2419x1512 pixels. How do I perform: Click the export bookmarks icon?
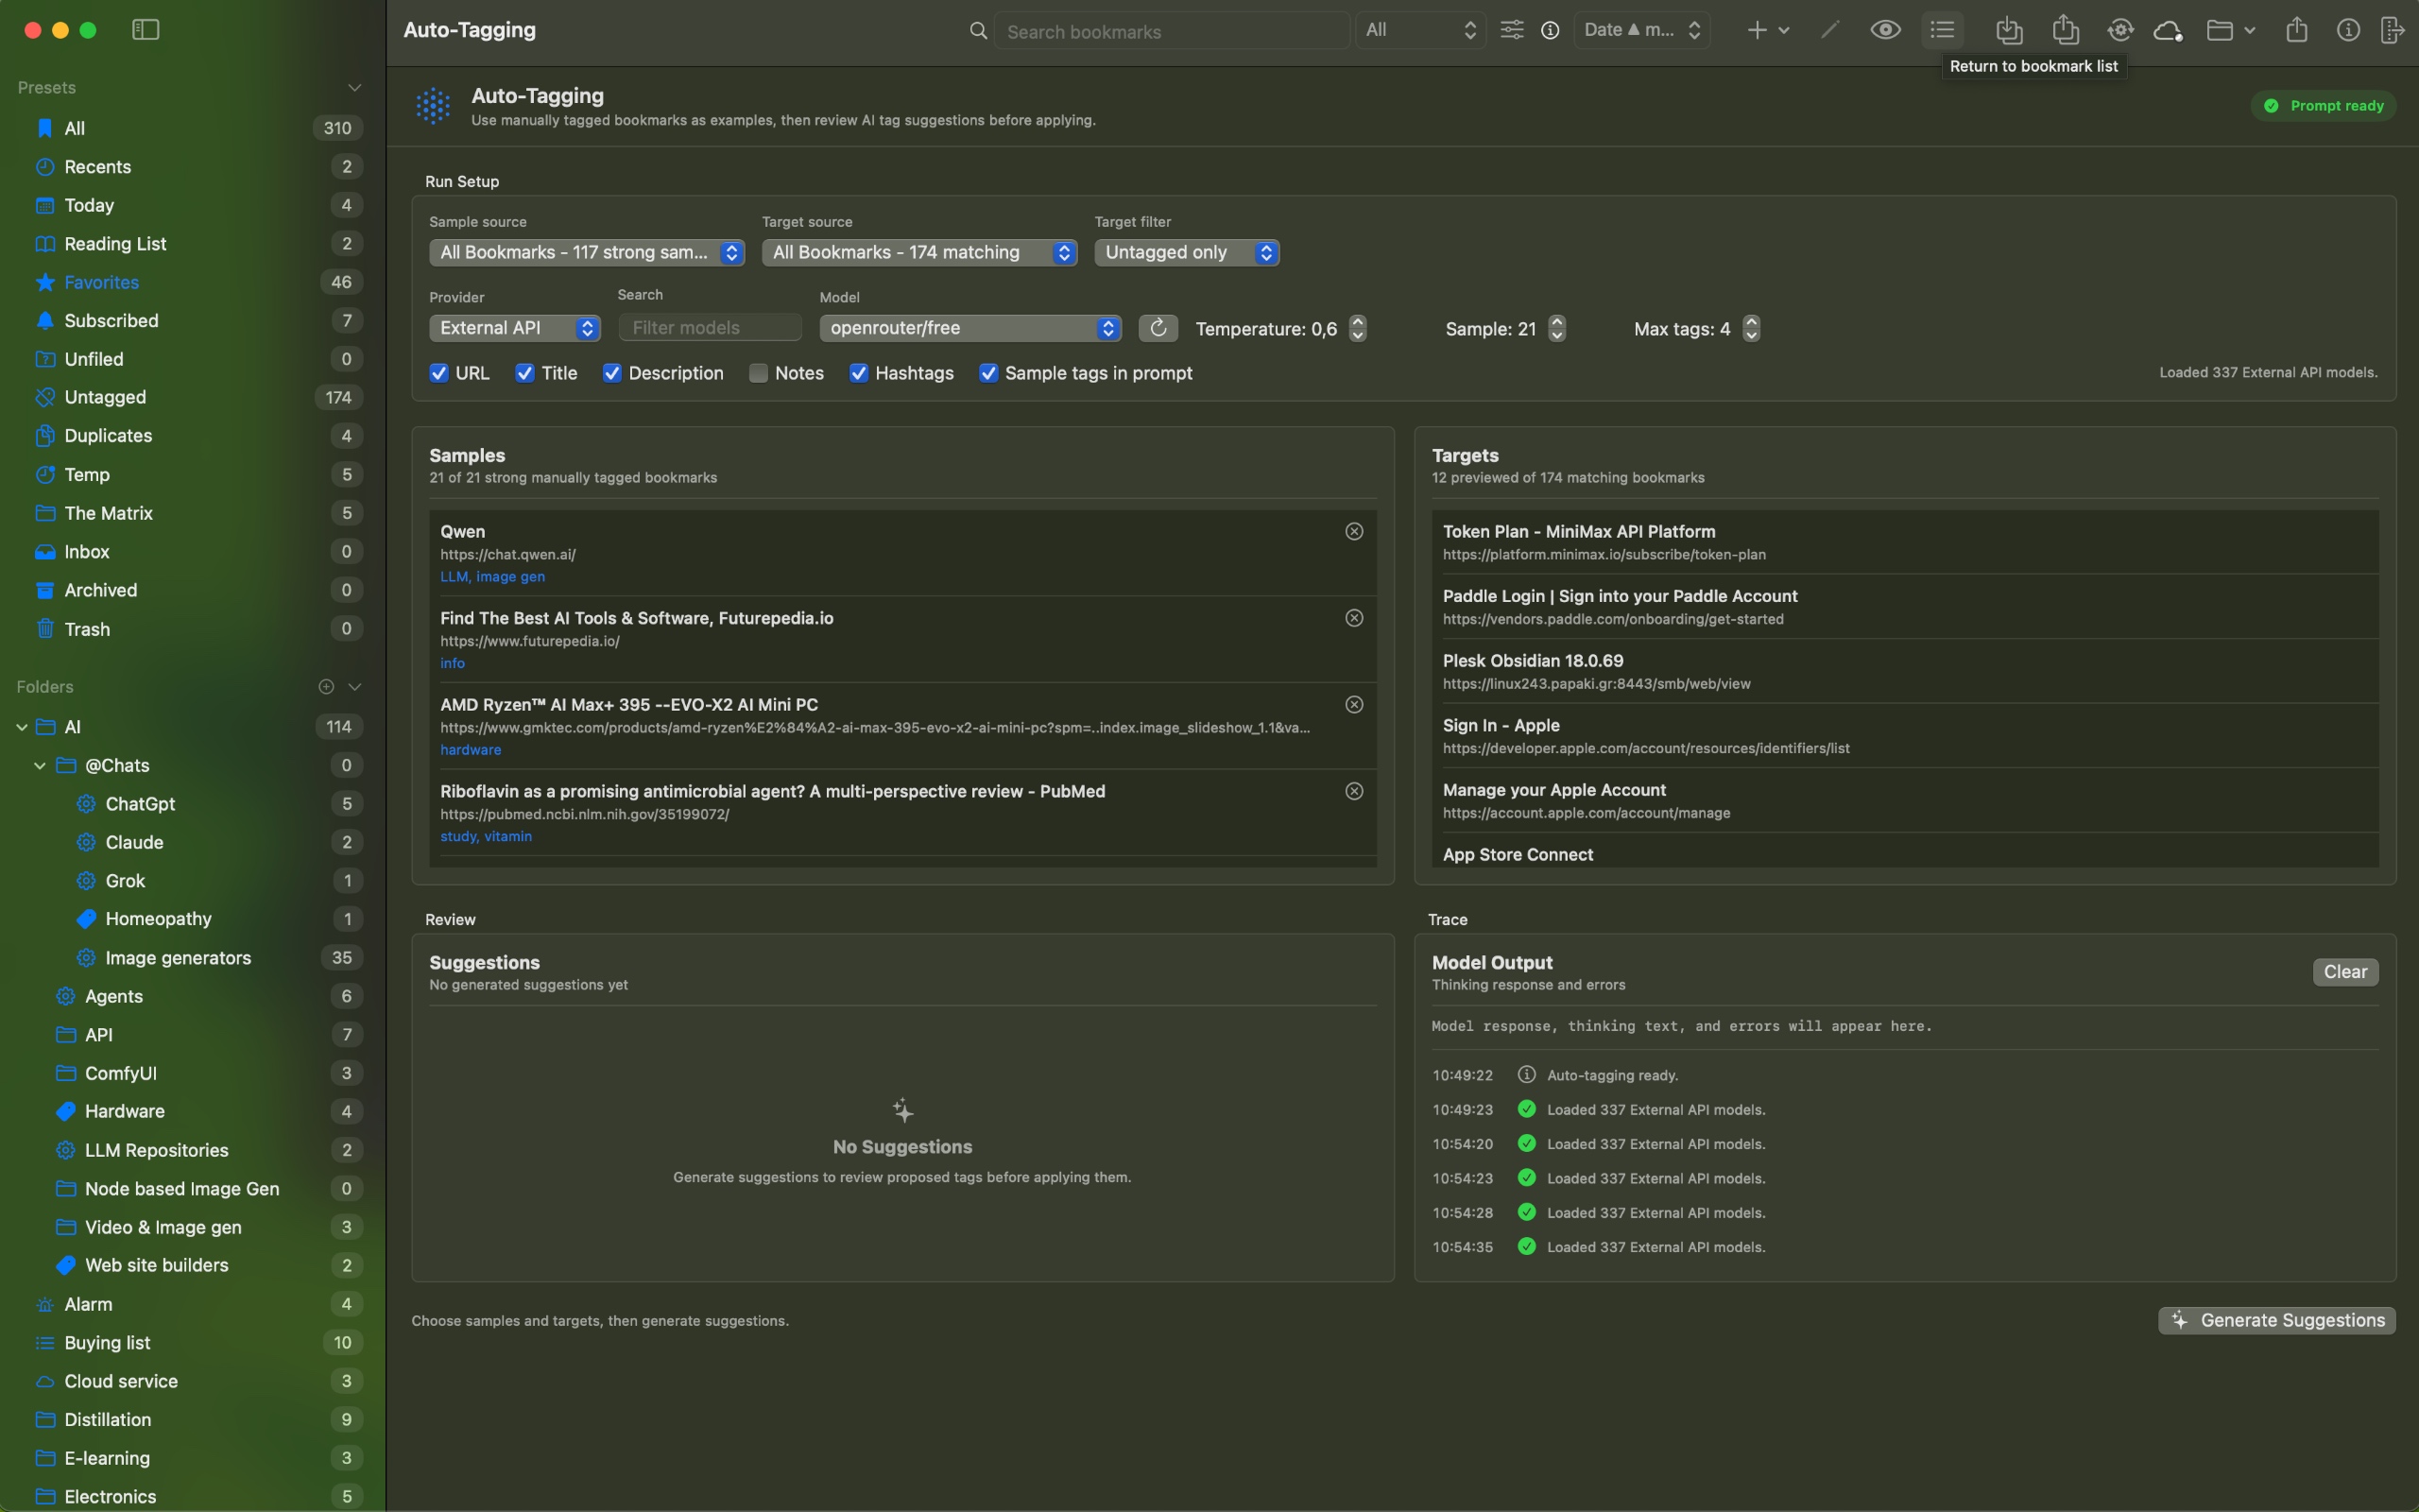pyautogui.click(x=2066, y=30)
